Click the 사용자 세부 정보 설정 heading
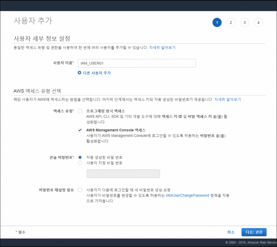The height and width of the screenshot is (247, 277). [42, 38]
